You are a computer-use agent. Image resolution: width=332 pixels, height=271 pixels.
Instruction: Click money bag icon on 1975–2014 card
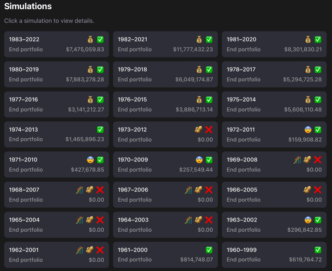(x=308, y=100)
